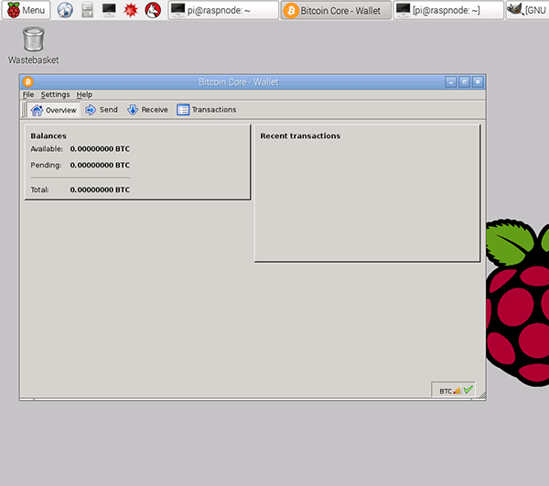Open the File menu
Image resolution: width=549 pixels, height=486 pixels.
[28, 94]
